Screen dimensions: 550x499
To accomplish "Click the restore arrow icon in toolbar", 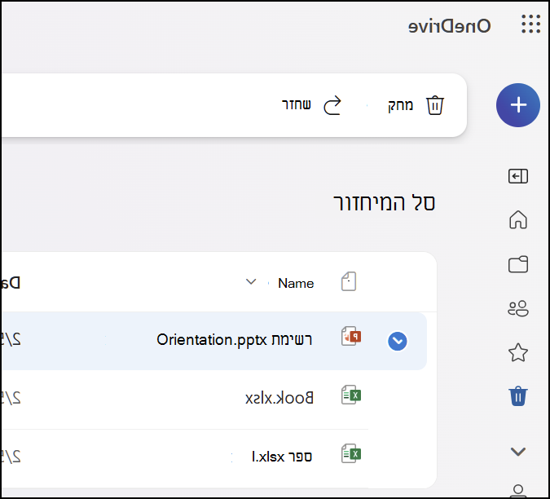I will 332,105.
